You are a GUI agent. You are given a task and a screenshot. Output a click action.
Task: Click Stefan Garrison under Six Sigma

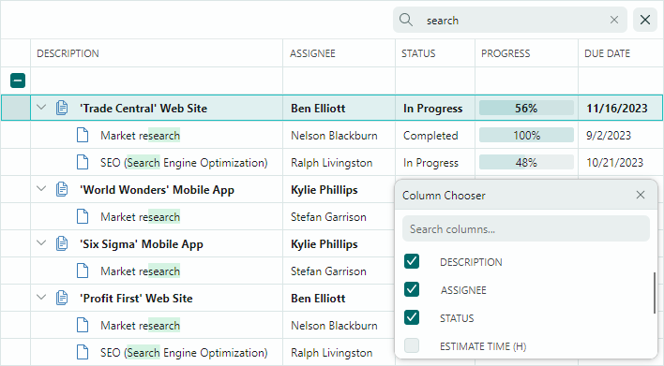(328, 271)
